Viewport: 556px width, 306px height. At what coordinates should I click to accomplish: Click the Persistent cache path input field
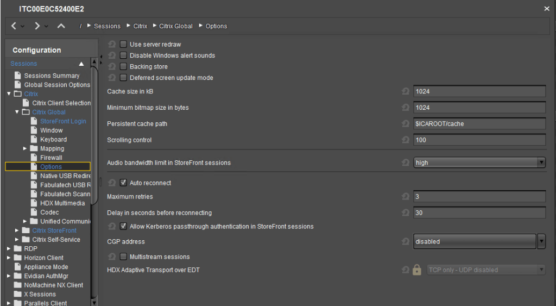(x=479, y=124)
